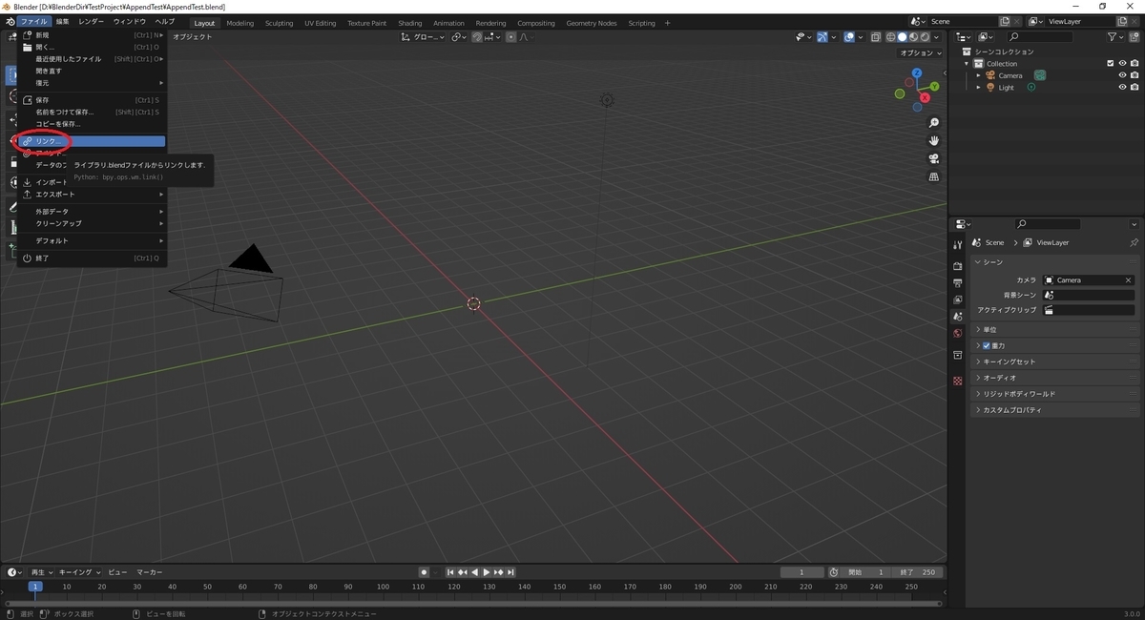This screenshot has width=1145, height=620.
Task: Uncheck Collection exclude checkbox in outliner
Action: [1110, 64]
